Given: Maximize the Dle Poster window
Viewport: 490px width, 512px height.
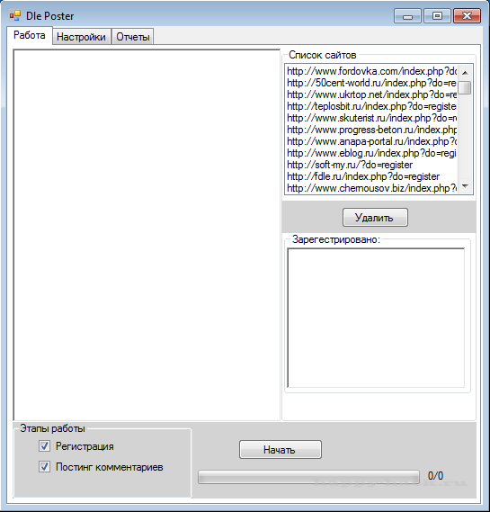Looking at the screenshot, I should 437,16.
